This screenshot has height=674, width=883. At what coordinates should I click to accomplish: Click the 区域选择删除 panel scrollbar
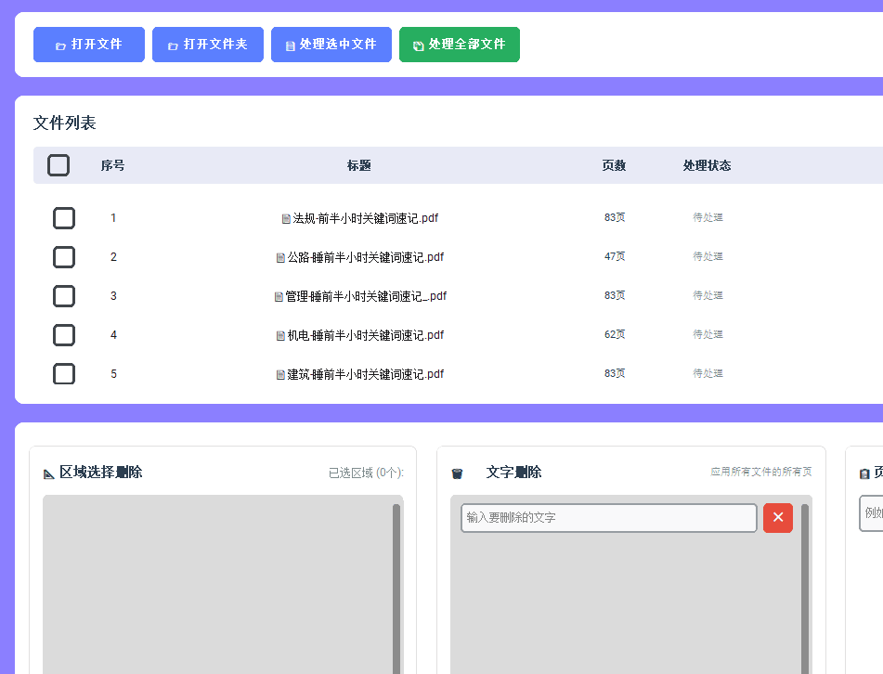[x=396, y=585]
